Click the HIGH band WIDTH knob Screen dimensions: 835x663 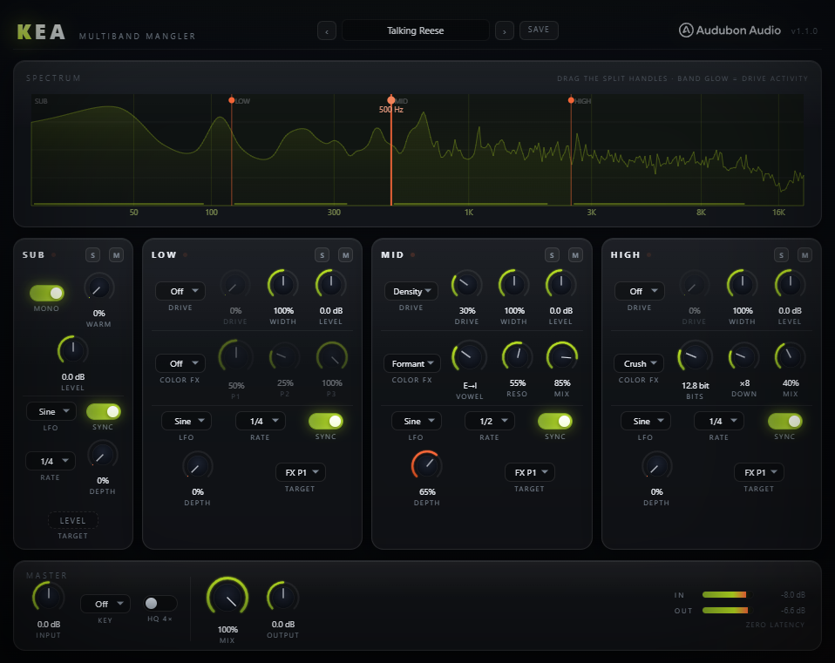pos(743,284)
